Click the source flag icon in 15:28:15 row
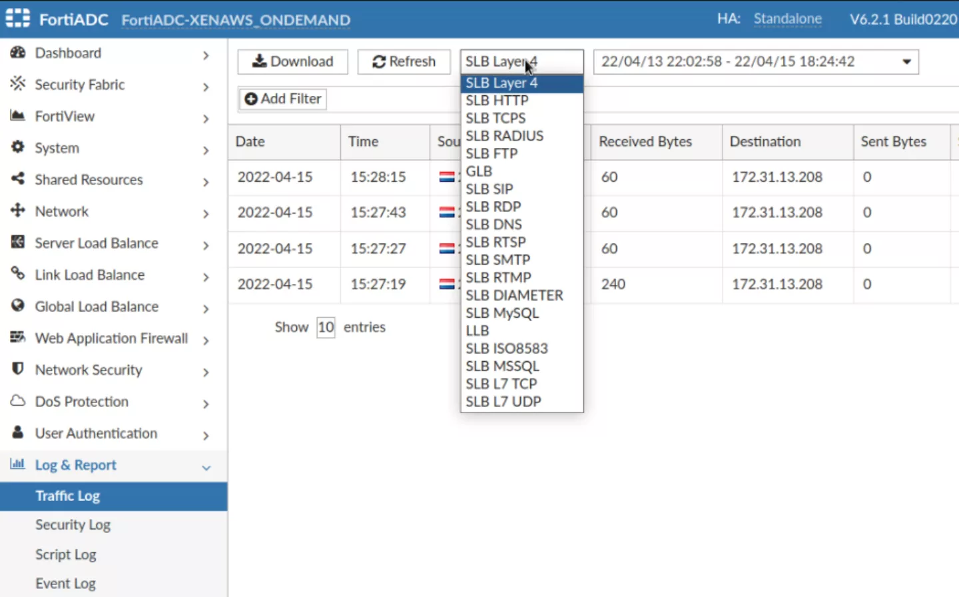Image resolution: width=959 pixels, height=597 pixels. 448,177
